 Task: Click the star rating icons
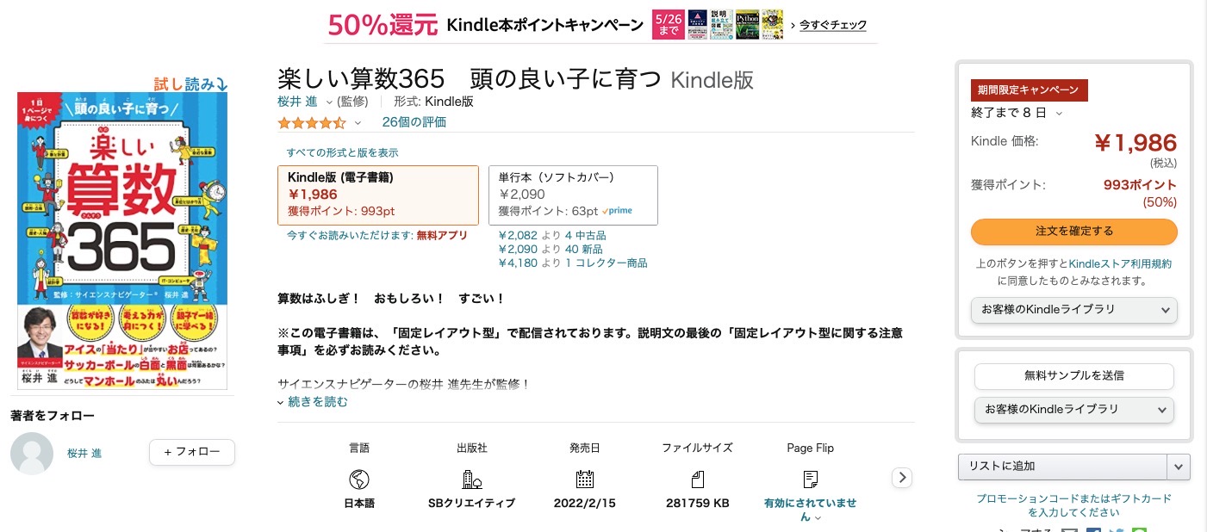tap(311, 123)
